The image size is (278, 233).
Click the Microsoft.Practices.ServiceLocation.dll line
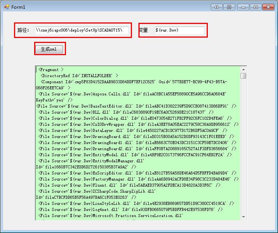pyautogui.click(x=111, y=216)
